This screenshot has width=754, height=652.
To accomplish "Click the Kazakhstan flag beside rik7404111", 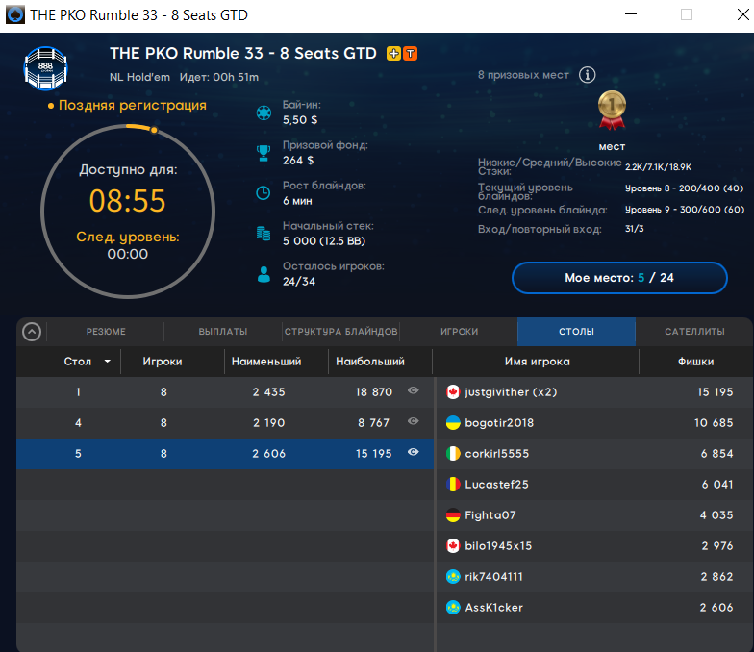I will (x=453, y=577).
